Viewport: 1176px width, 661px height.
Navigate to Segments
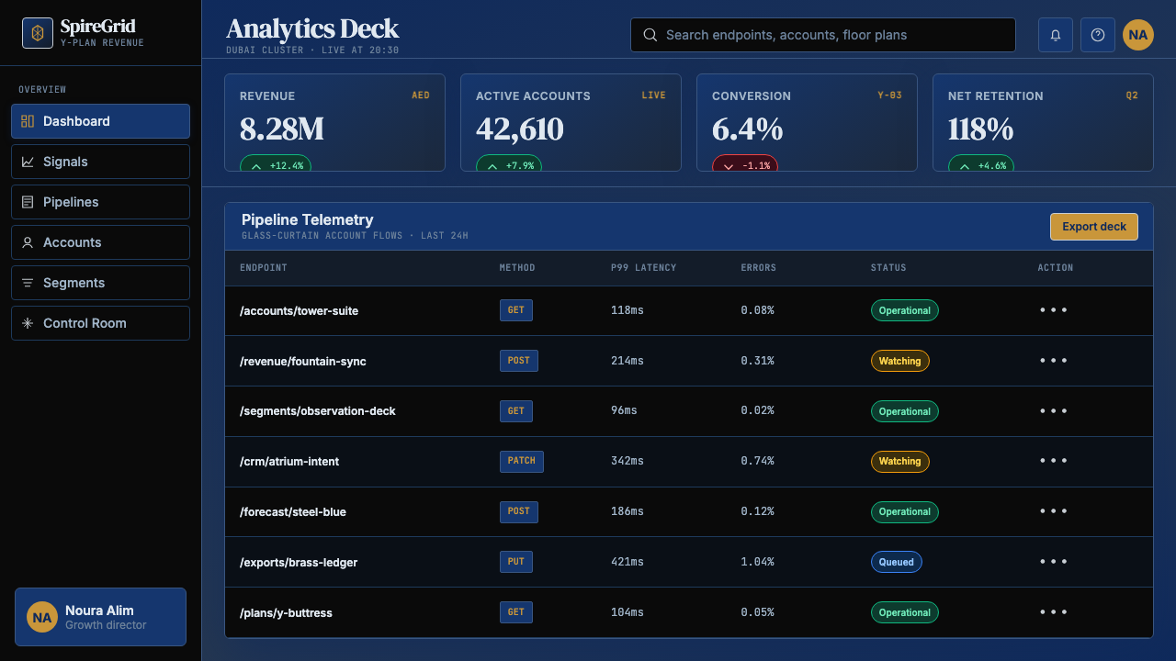(x=100, y=283)
